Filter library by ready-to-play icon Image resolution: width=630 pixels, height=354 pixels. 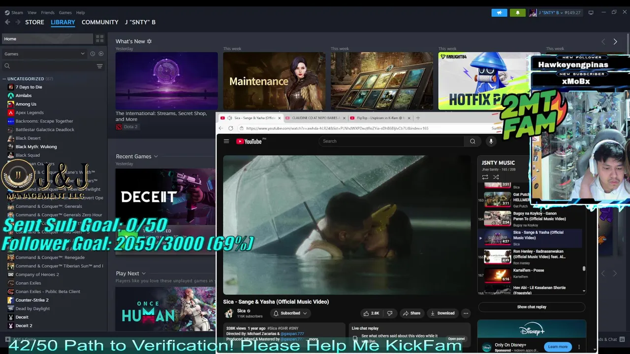point(101,54)
